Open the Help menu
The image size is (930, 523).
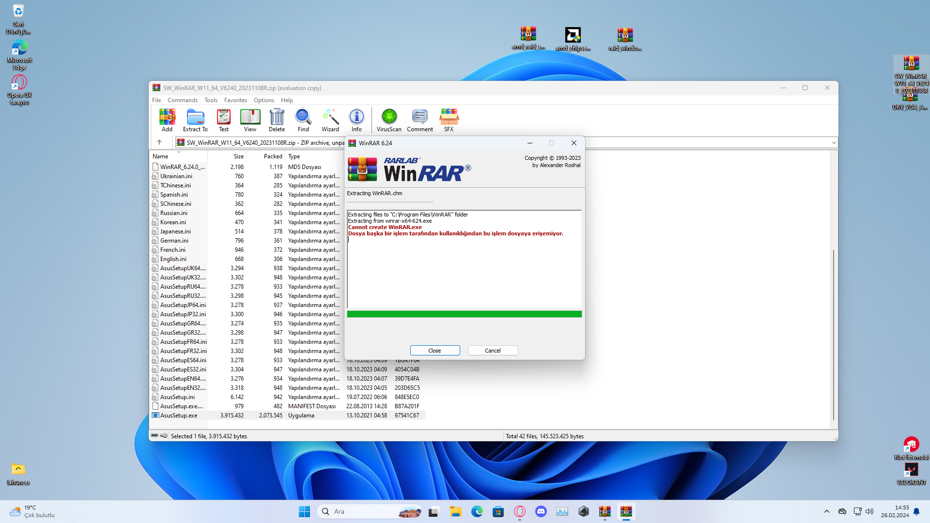287,100
